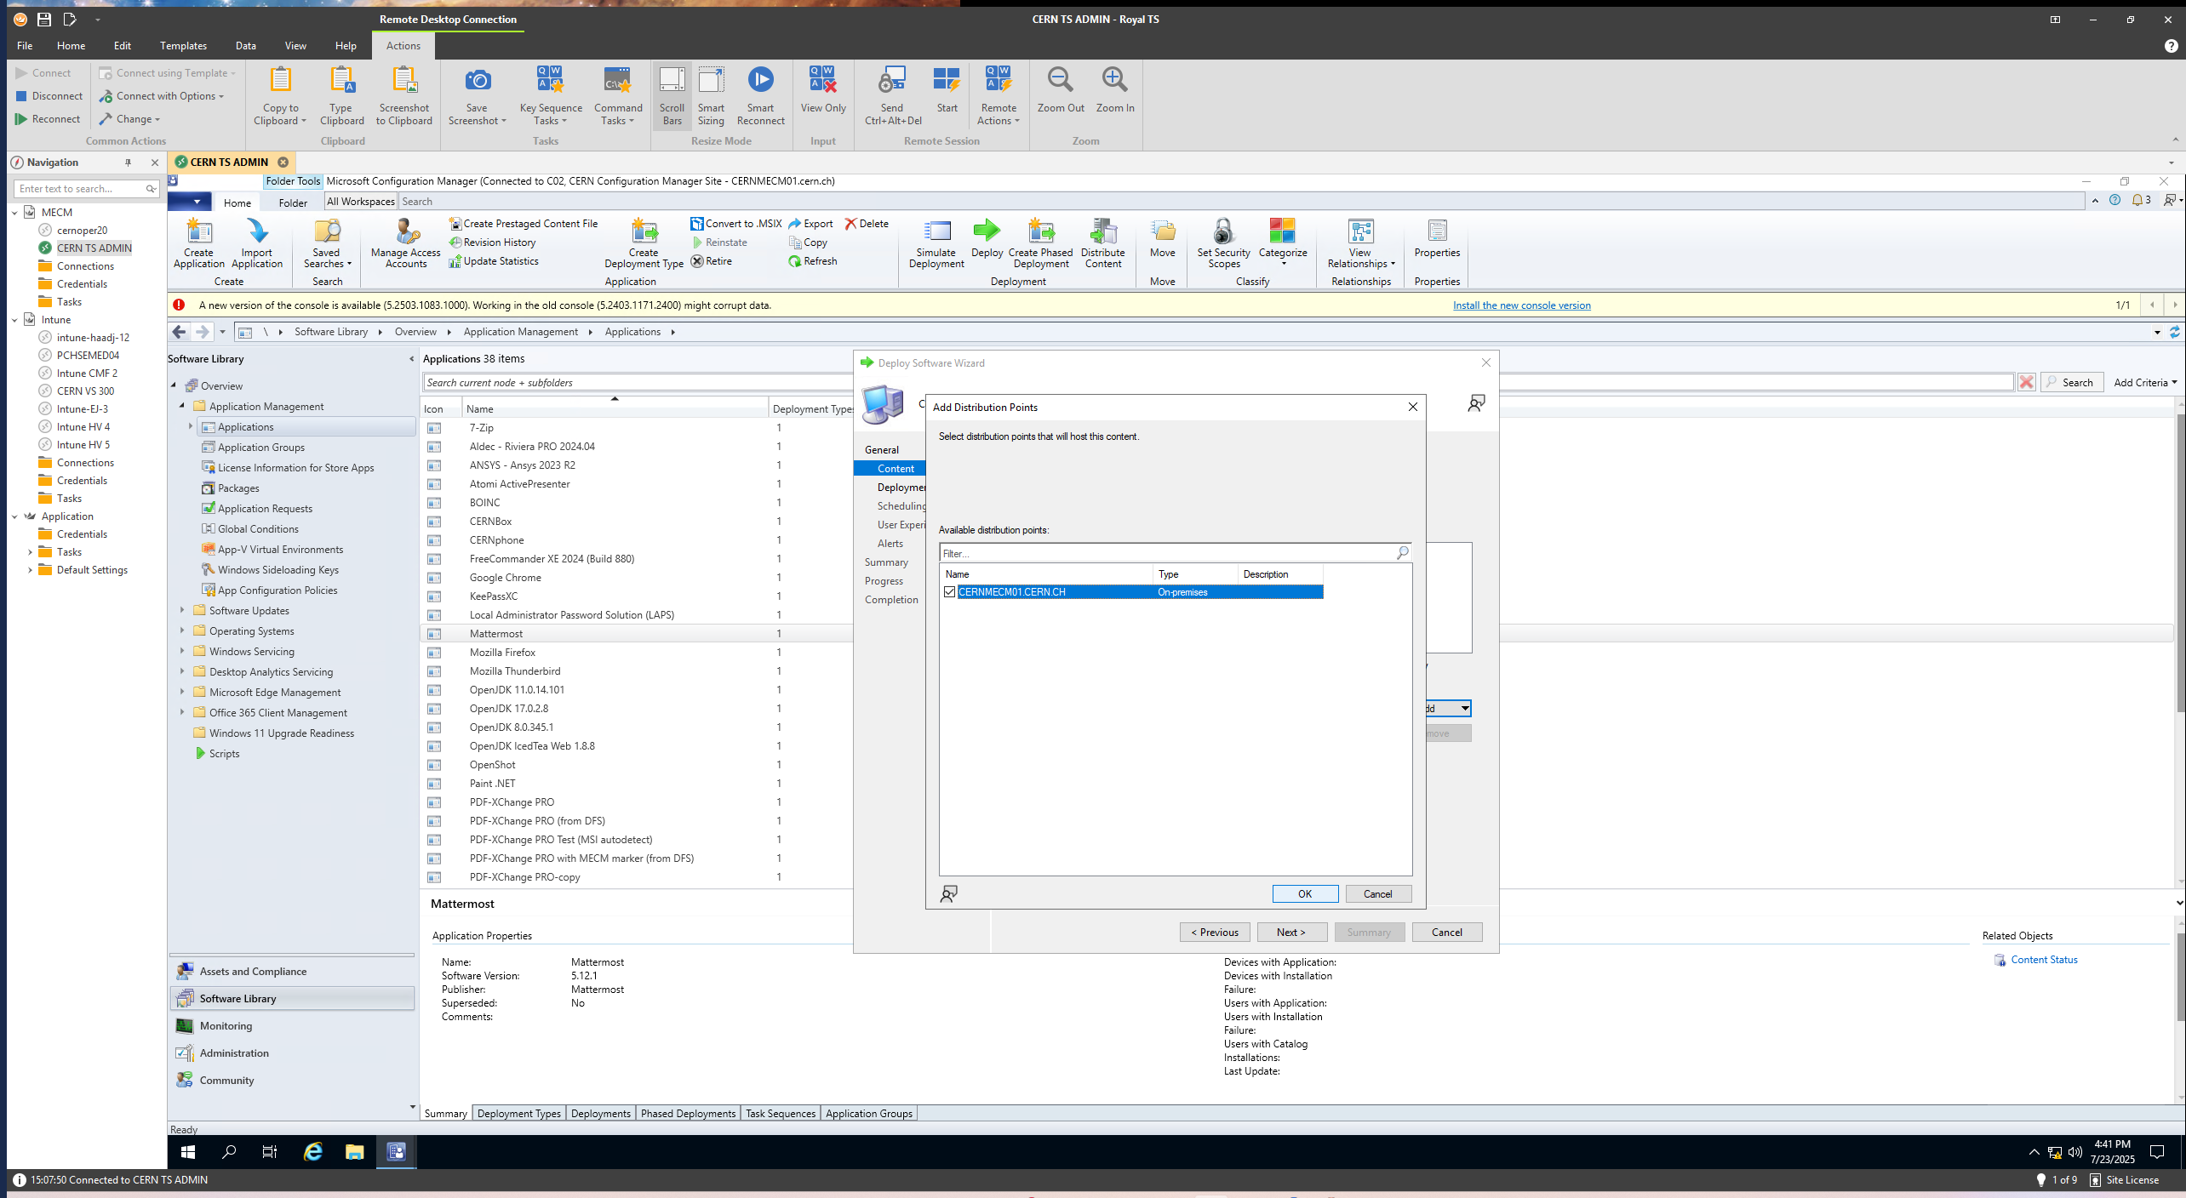This screenshot has height=1198, width=2186.
Task: Open the Connect with Options dropdown
Action: 162,96
